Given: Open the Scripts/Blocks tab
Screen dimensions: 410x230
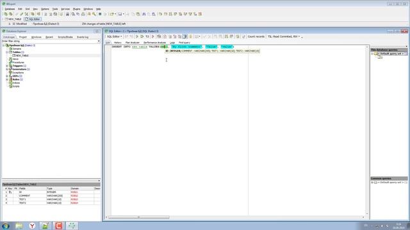Looking at the screenshot, I should (65, 37).
